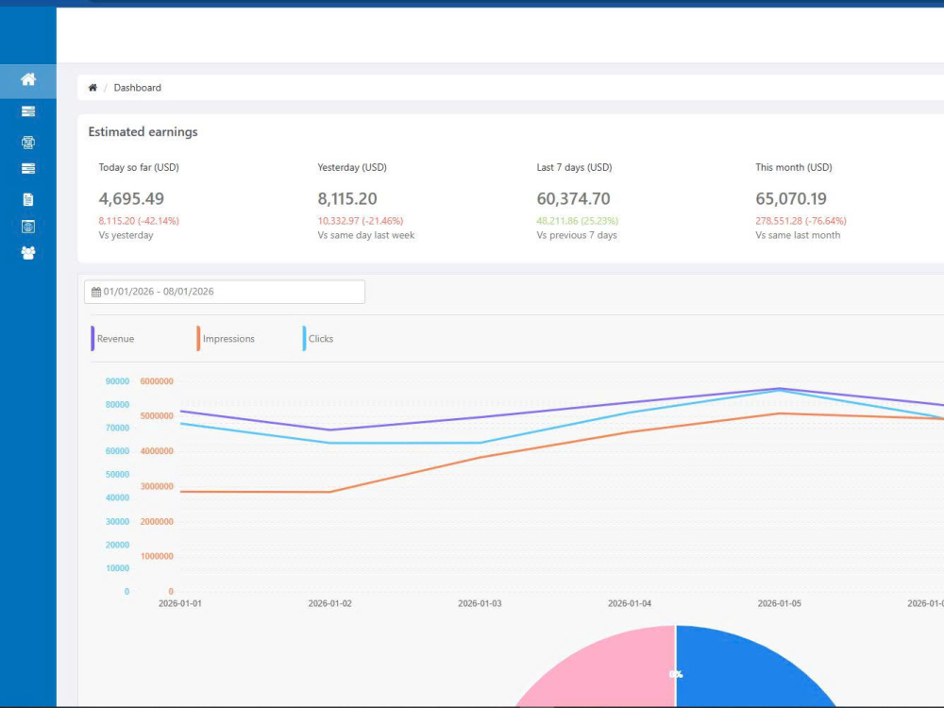Open the calendar icon in the date field
This screenshot has height=708, width=944.
tap(96, 292)
